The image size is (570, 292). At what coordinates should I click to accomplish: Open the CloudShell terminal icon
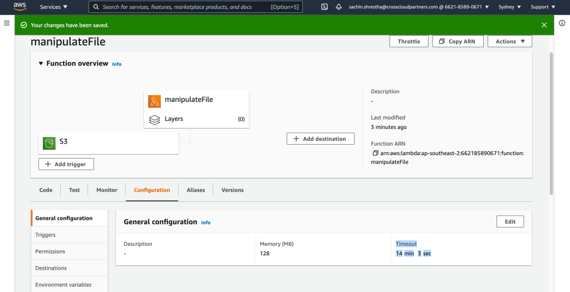pyautogui.click(x=325, y=7)
